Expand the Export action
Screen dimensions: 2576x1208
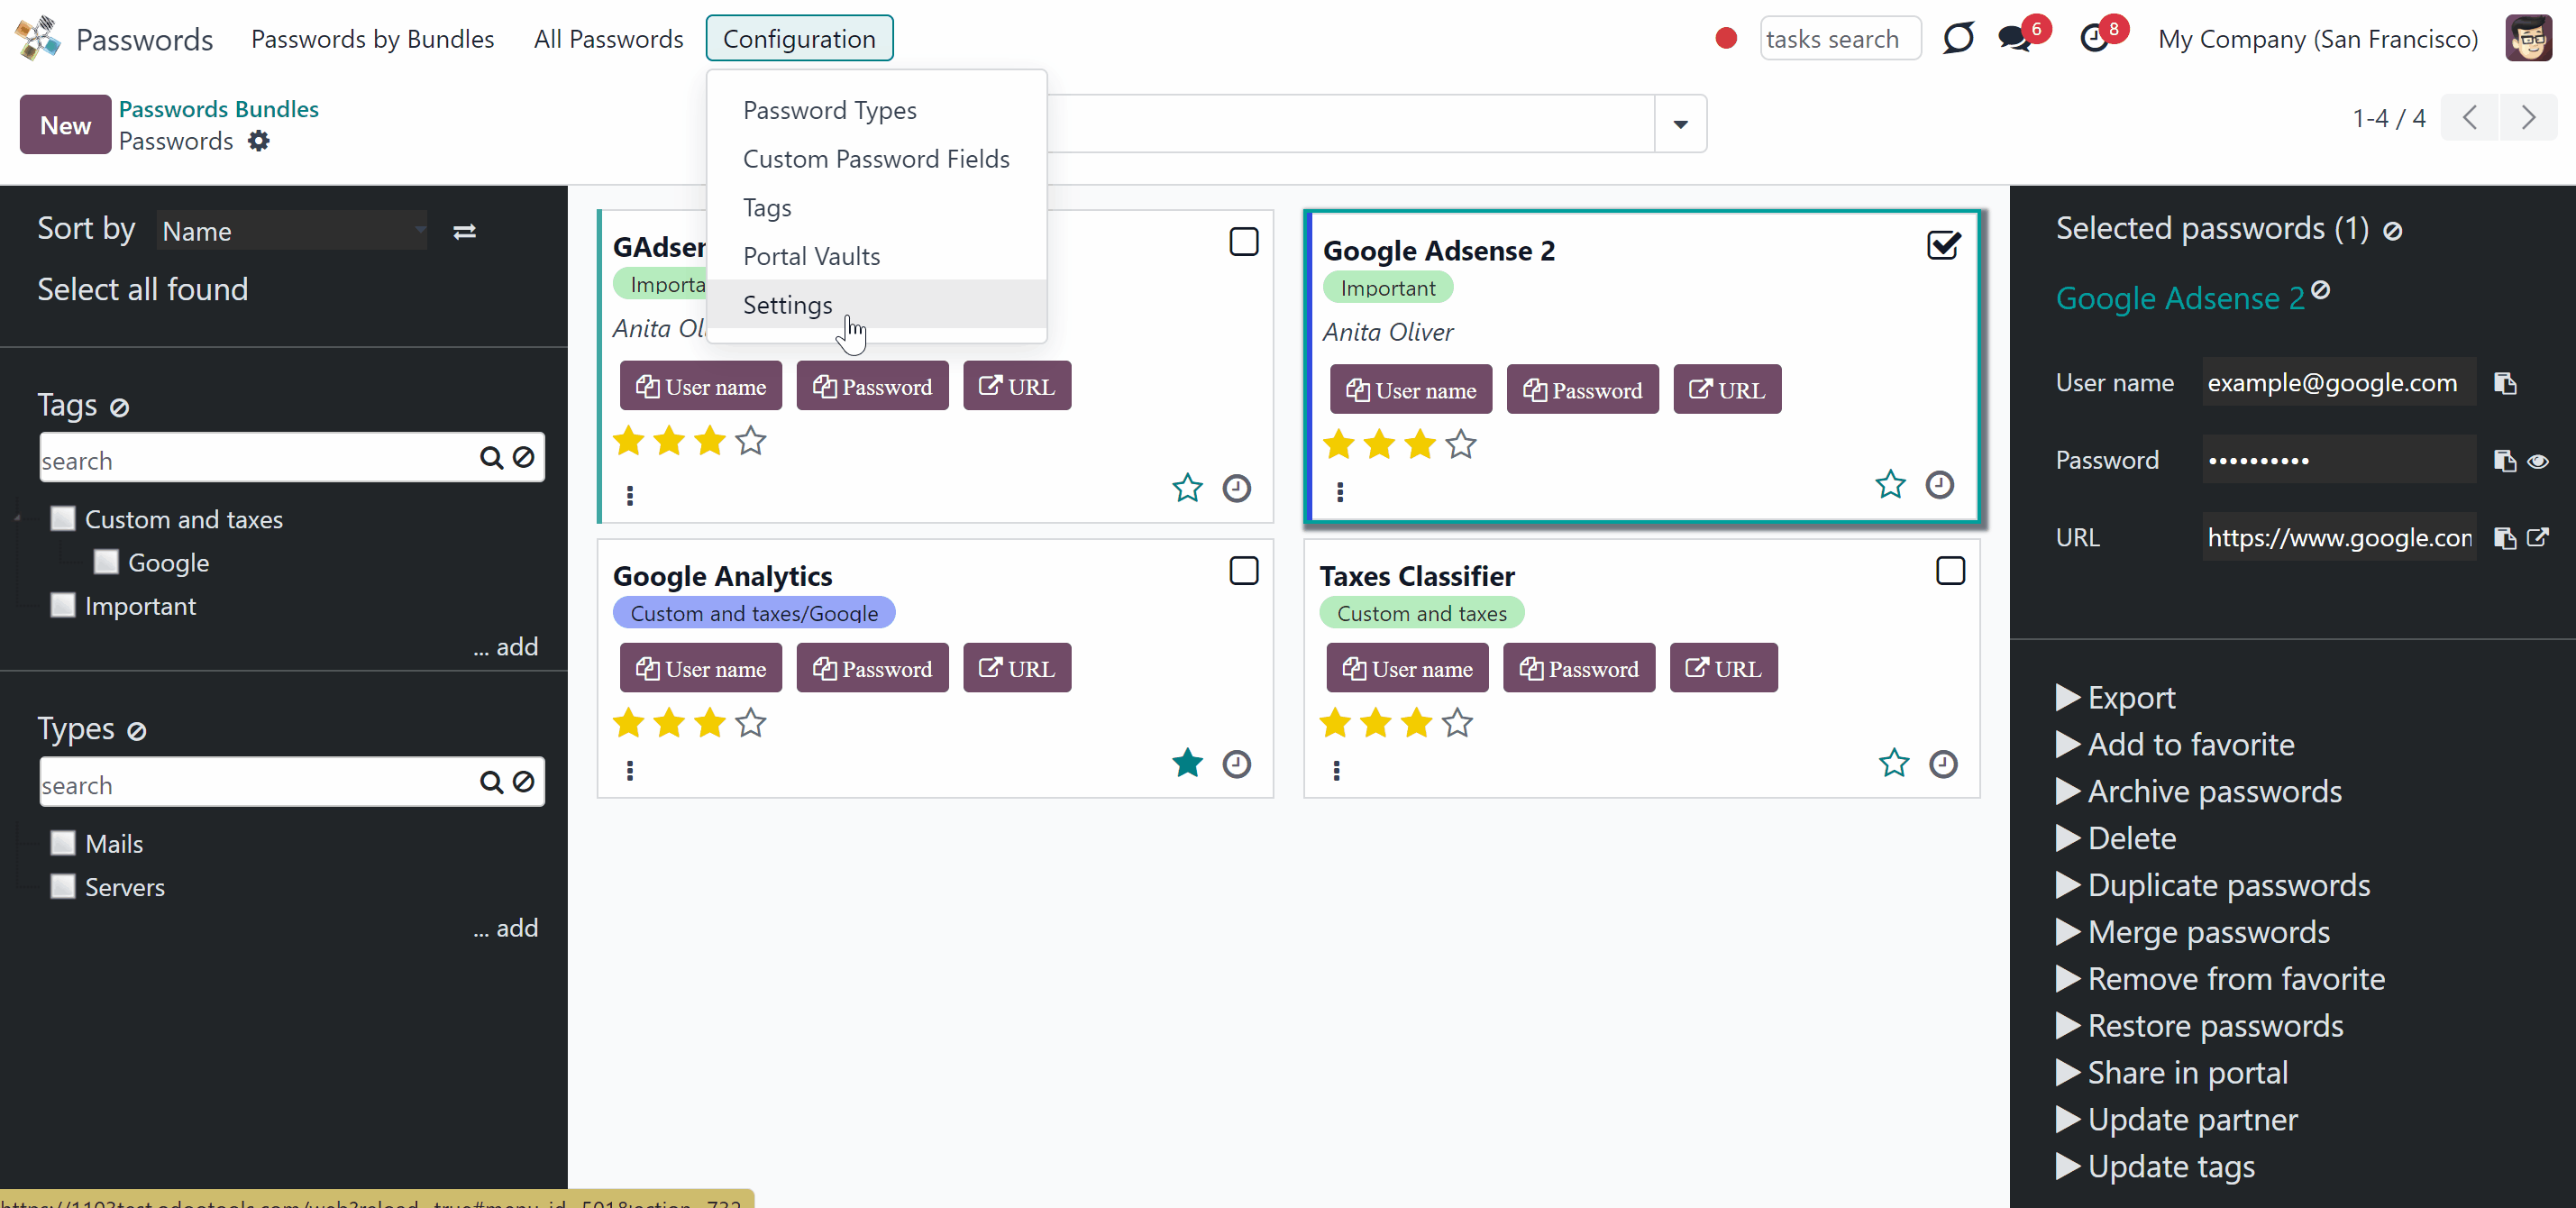2115,697
